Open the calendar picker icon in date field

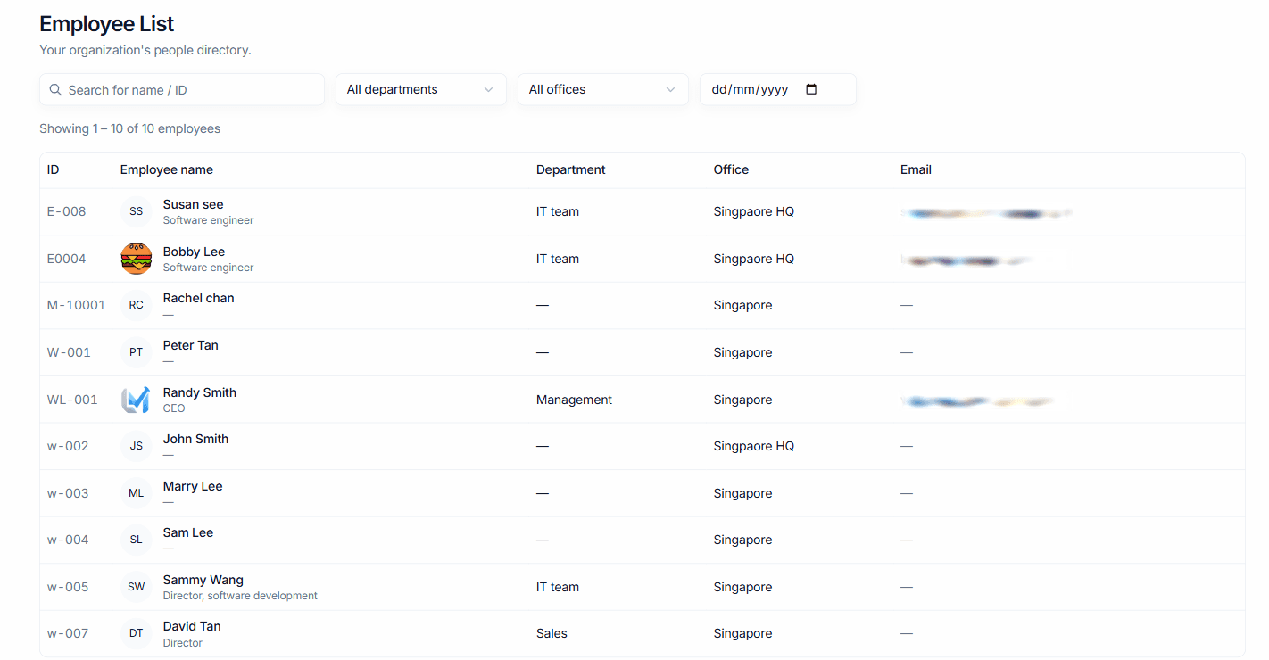click(x=811, y=89)
